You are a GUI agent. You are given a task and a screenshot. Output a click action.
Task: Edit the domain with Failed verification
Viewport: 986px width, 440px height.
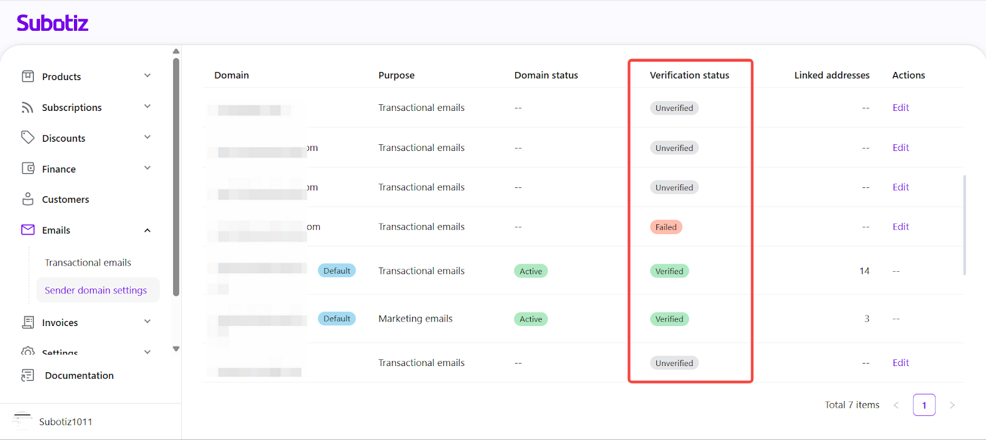[900, 227]
